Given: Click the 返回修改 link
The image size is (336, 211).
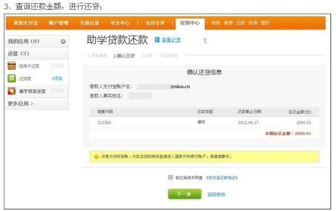Looking at the screenshot, I should [x=217, y=195].
